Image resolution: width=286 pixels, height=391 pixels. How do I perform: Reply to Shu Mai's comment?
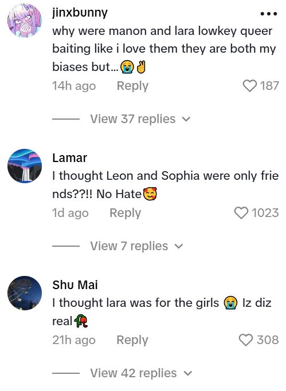pyautogui.click(x=132, y=340)
